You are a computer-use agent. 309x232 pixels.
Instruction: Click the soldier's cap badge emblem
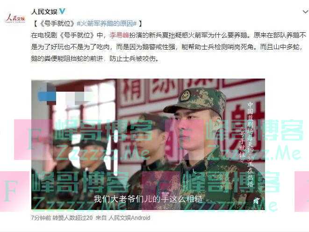coord(185,96)
